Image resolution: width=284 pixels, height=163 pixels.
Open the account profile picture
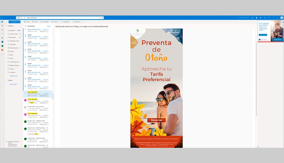(x=281, y=18)
